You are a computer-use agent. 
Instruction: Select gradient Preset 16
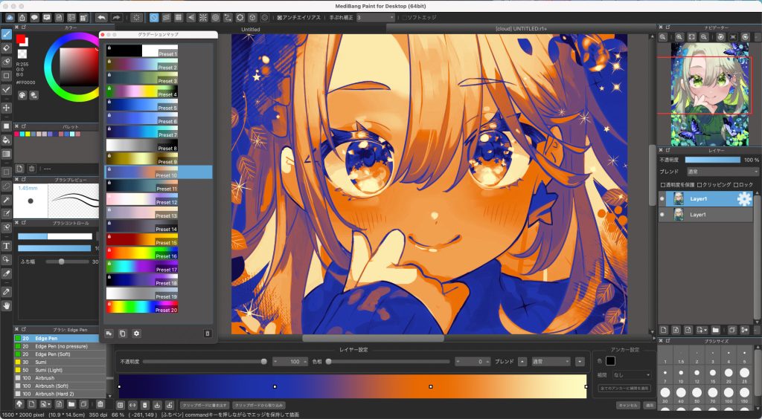142,253
